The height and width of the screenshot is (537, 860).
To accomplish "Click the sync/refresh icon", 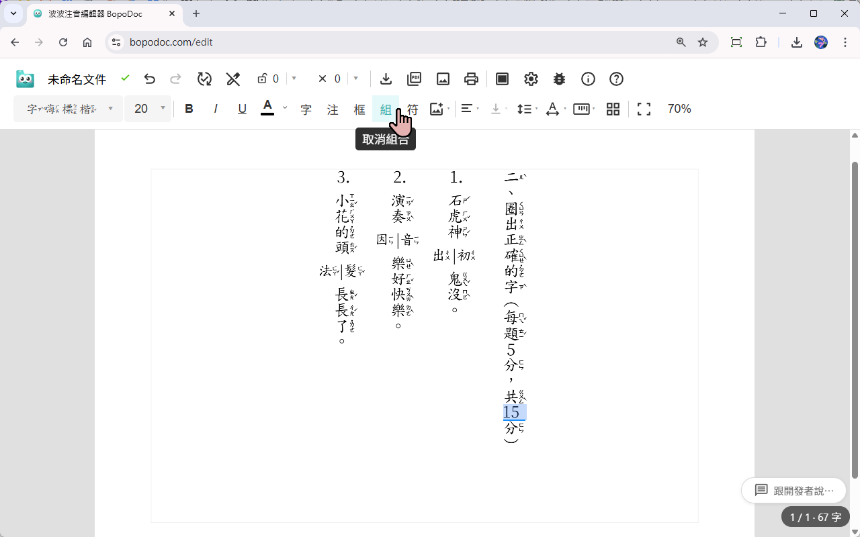I will pos(204,79).
